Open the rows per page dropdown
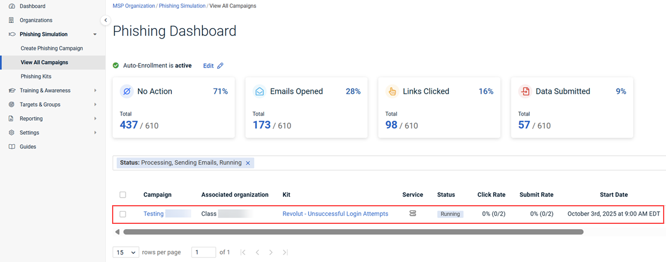Viewport: 666px width, 262px height. pyautogui.click(x=126, y=252)
